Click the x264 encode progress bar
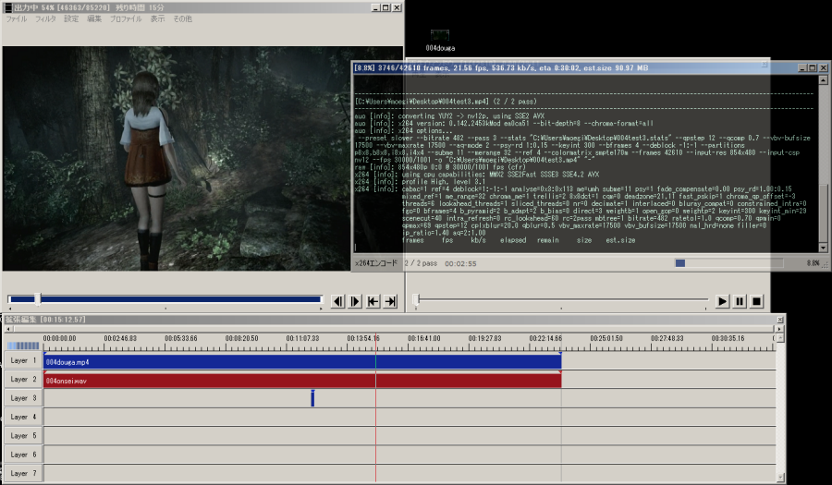 [728, 263]
